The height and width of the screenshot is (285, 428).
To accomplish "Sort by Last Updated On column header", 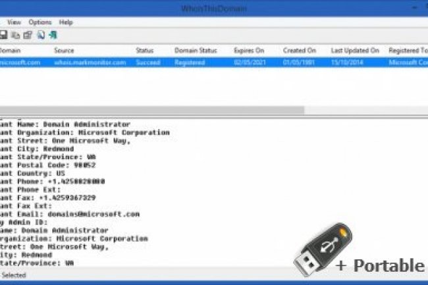I will (x=355, y=51).
